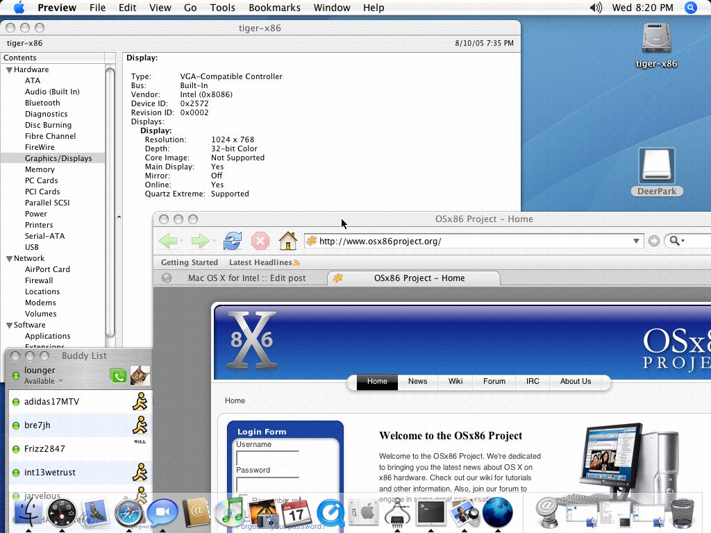
Task: Select Memory in the hardware list
Action: [x=40, y=169]
